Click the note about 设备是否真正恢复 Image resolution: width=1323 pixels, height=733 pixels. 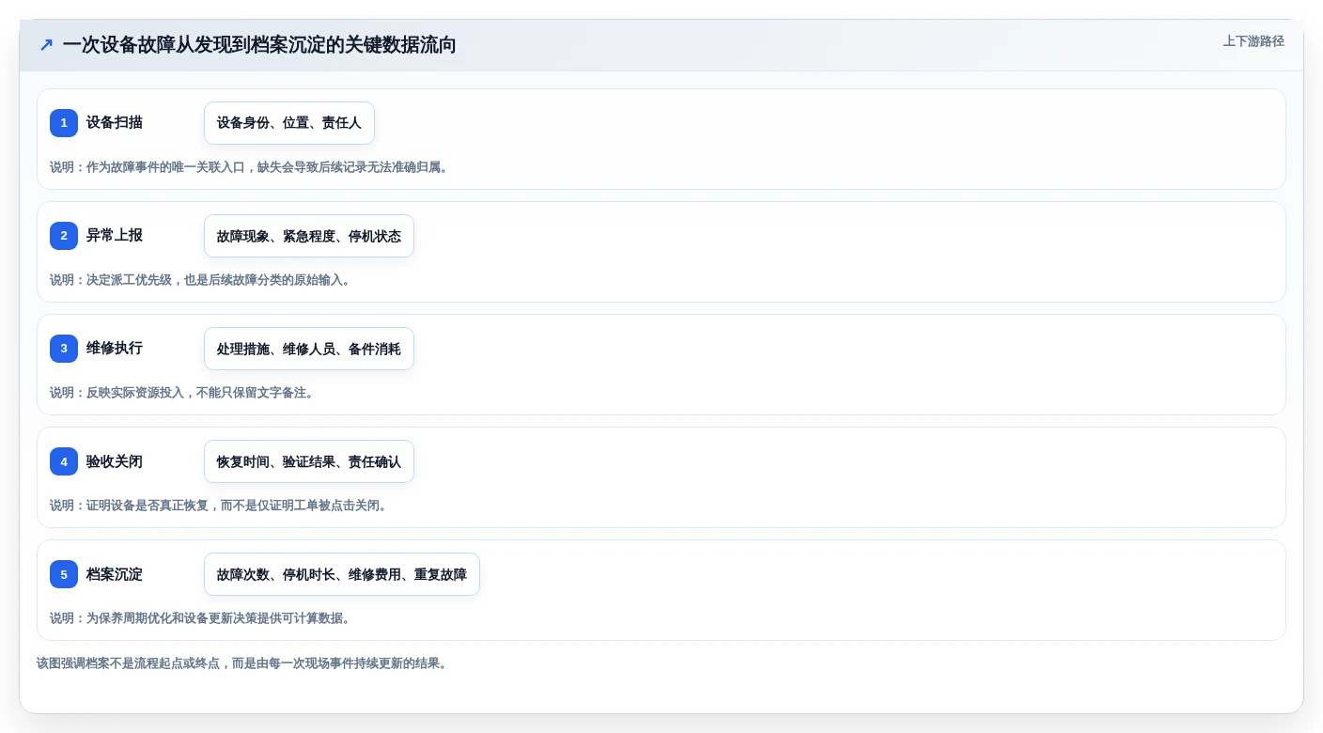pos(220,506)
